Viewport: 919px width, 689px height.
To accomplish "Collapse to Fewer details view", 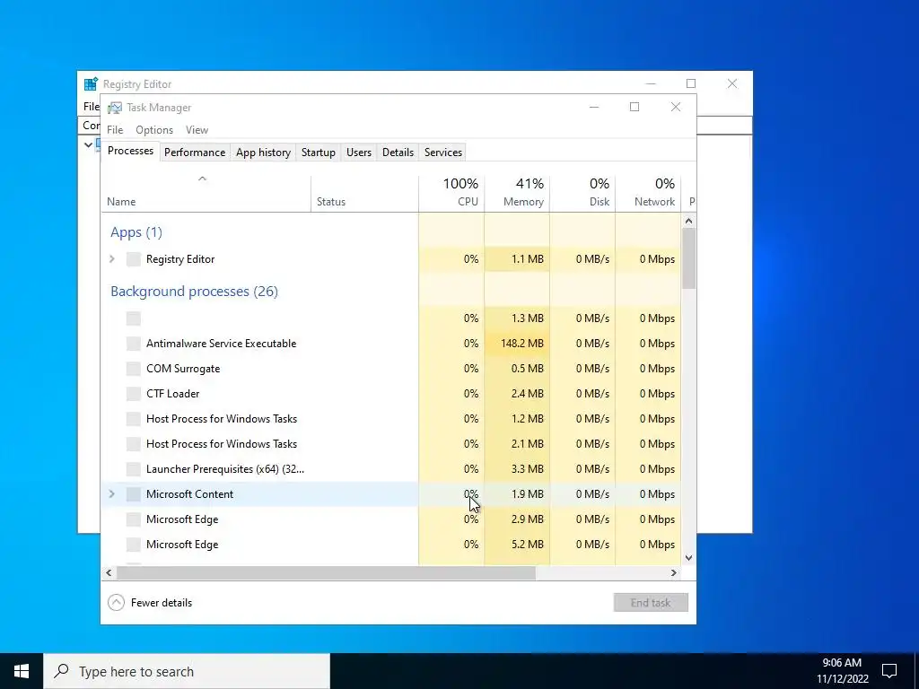I will coord(150,602).
